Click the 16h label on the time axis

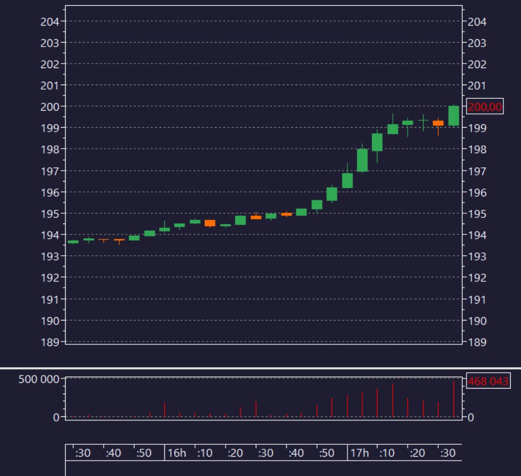176,453
